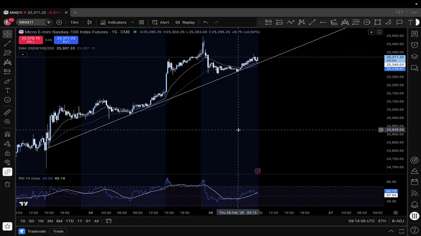Open the notifications bell
Screen dimensions: 421x236
414,205
